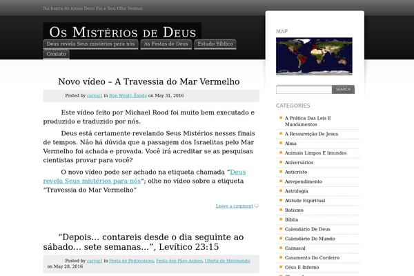The height and width of the screenshot is (276, 414).
Task: Open the Aniversários category
Action: coord(299,162)
